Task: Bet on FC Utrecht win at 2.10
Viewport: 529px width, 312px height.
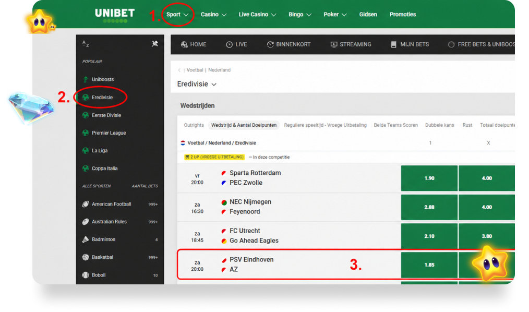Action: pos(429,236)
